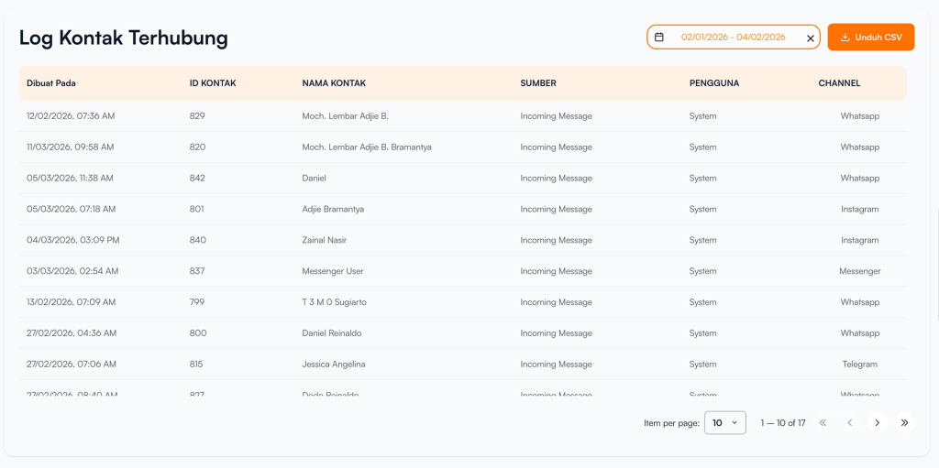Go to the previous page arrow

tap(849, 422)
